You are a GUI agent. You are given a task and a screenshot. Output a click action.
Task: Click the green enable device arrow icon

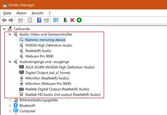tap(79, 20)
